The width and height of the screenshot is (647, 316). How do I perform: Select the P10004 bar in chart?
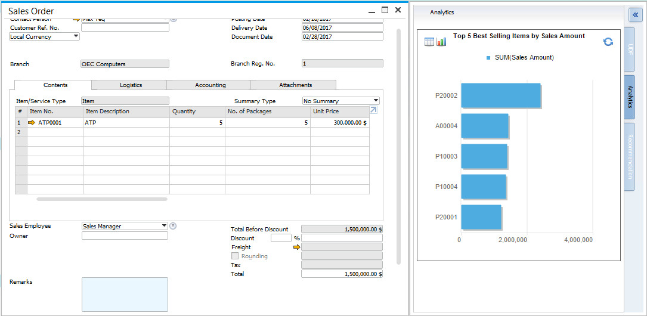pyautogui.click(x=483, y=187)
